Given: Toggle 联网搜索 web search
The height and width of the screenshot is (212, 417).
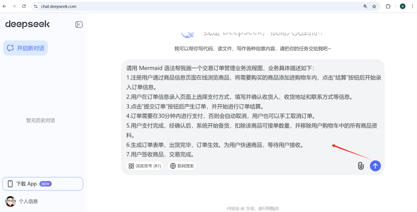Looking at the screenshot, I should pos(182,166).
